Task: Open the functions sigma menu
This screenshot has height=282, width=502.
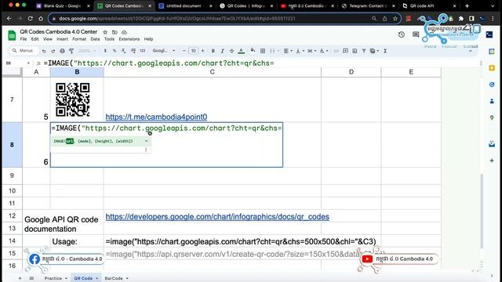Action: pyautogui.click(x=385, y=51)
